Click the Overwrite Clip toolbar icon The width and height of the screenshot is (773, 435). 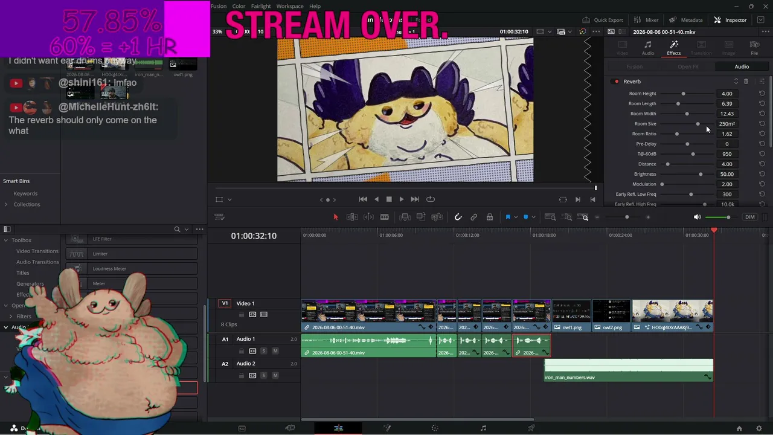(x=421, y=217)
